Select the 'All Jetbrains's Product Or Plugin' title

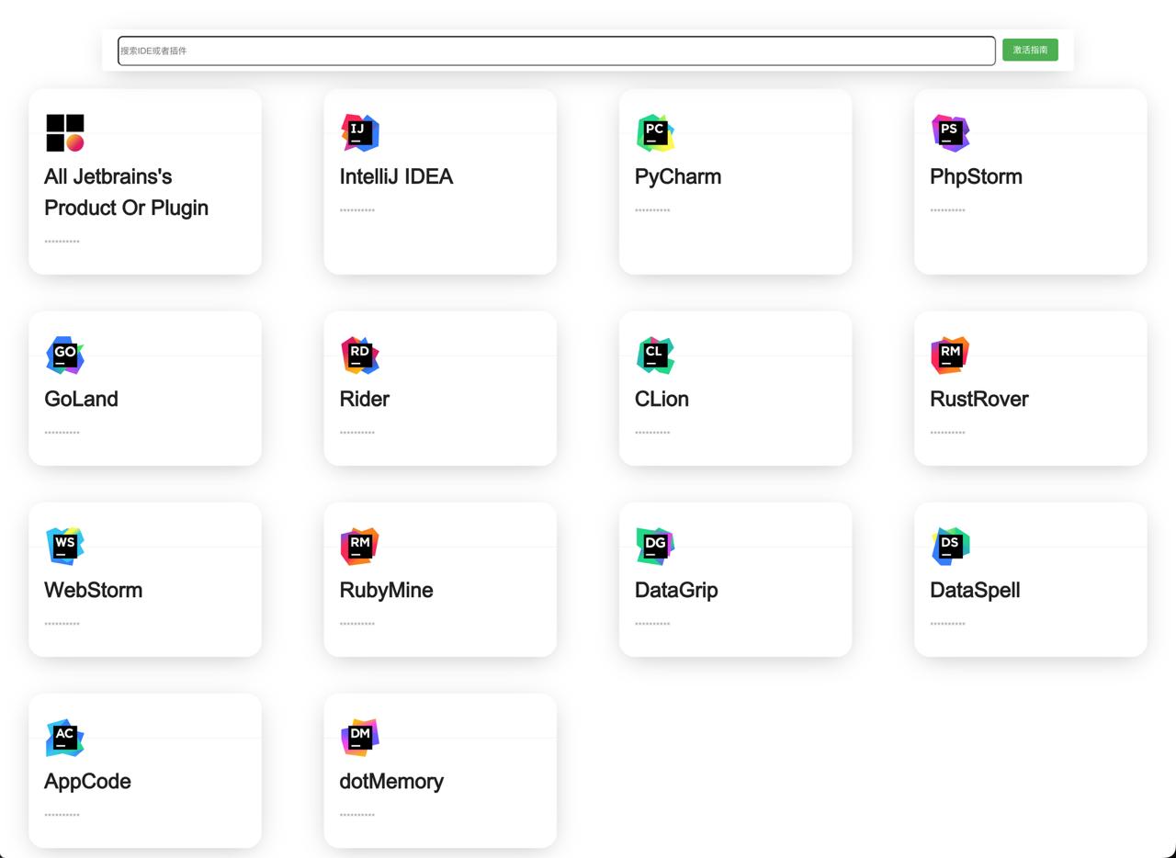[x=127, y=192]
